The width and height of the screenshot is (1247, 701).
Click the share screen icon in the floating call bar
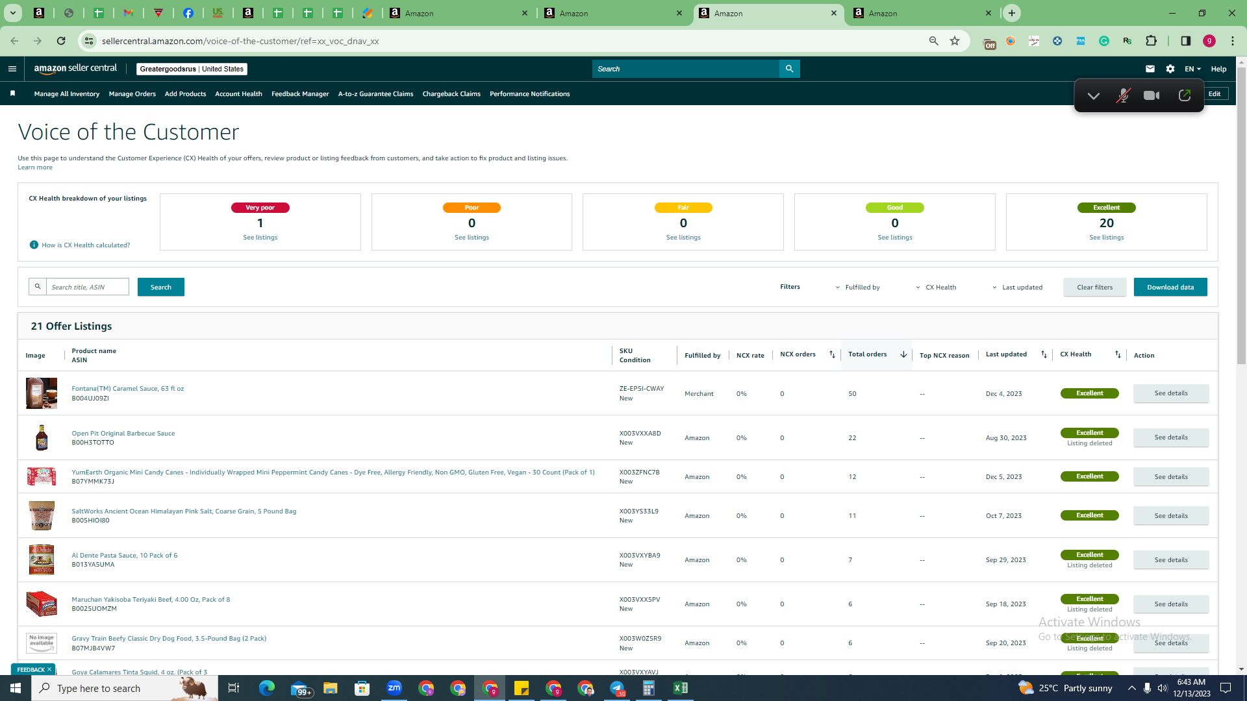1185,95
